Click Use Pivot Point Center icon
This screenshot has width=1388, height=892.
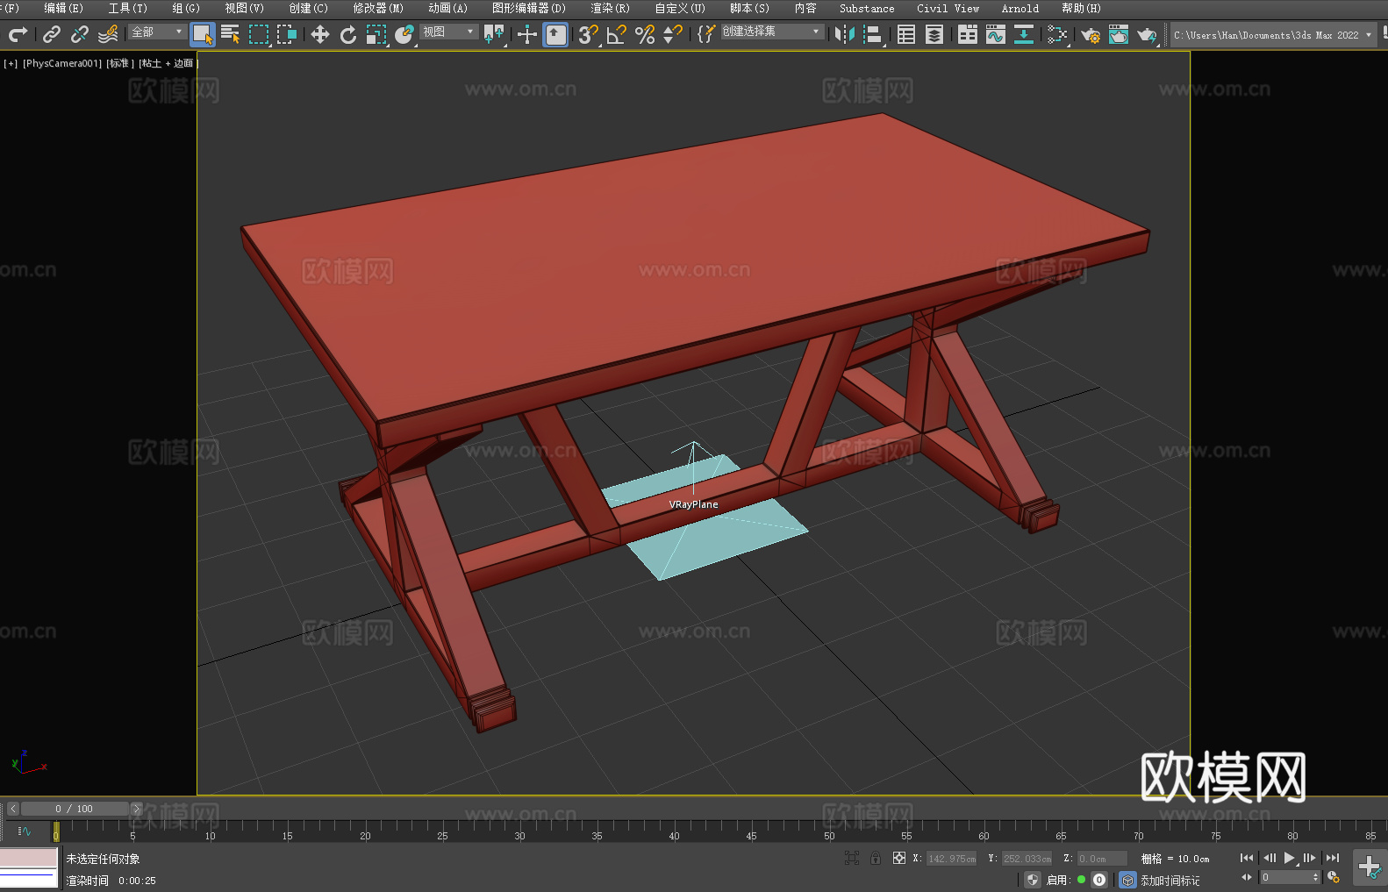coord(495,34)
